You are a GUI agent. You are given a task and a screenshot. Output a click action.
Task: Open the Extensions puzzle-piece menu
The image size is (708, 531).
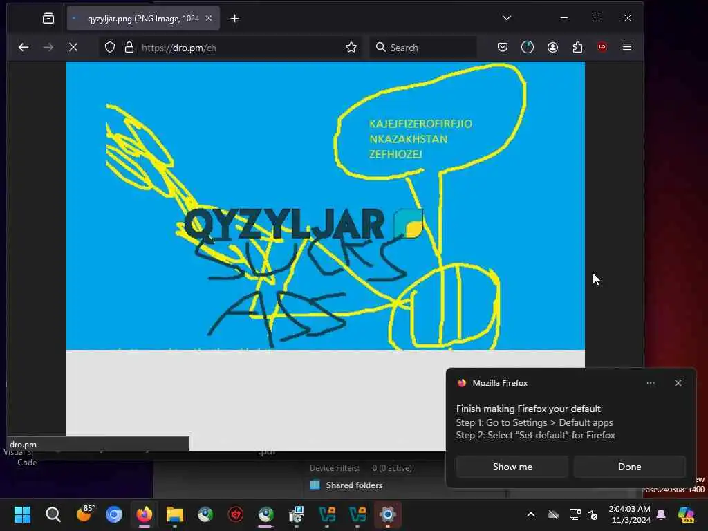577,48
